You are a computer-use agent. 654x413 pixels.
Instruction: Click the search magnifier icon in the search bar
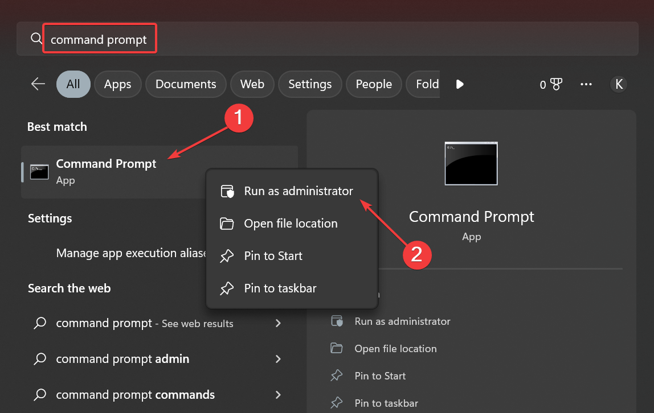pos(36,39)
